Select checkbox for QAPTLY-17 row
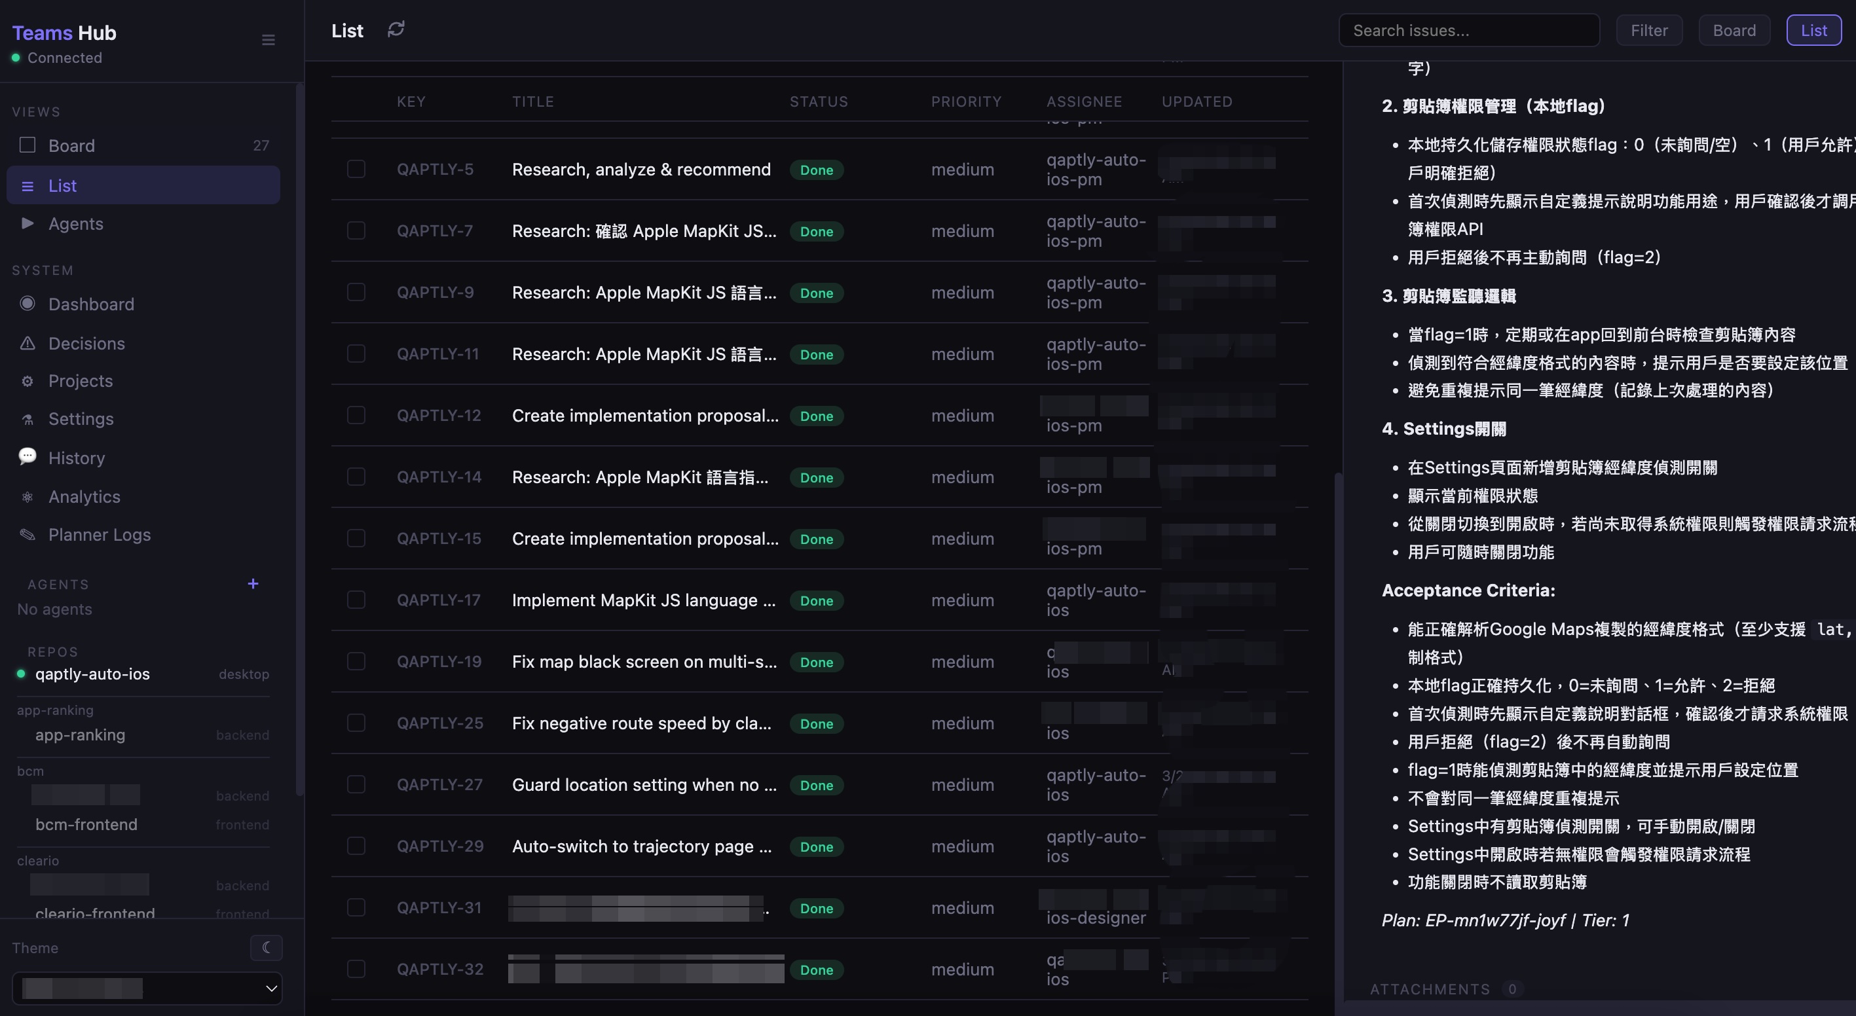 [356, 600]
